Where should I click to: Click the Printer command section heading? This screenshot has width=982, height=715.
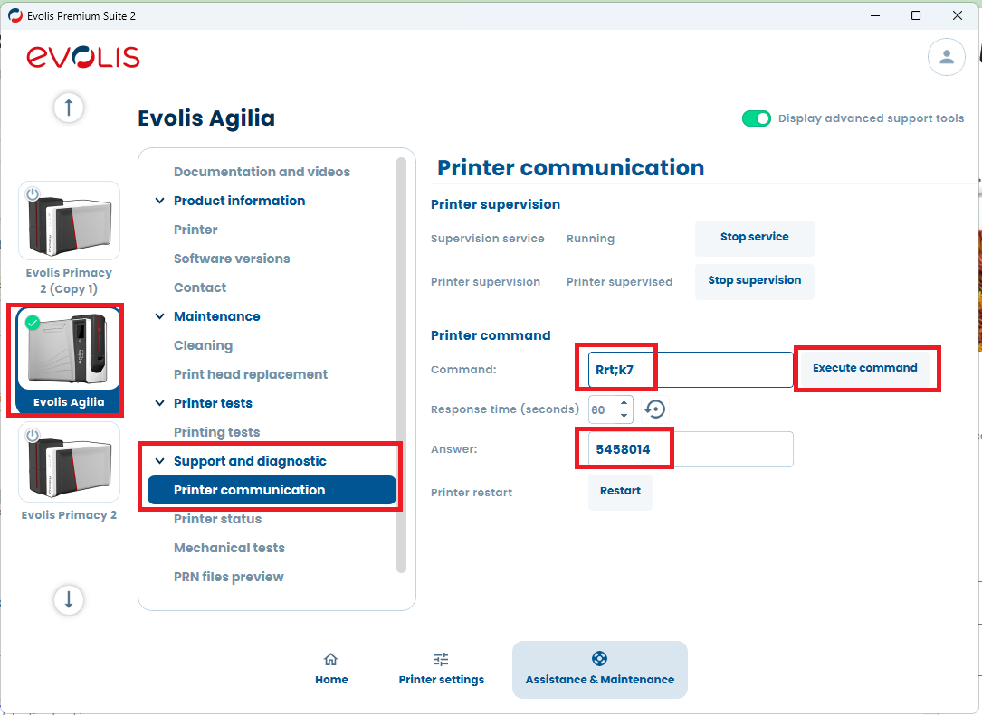click(491, 335)
